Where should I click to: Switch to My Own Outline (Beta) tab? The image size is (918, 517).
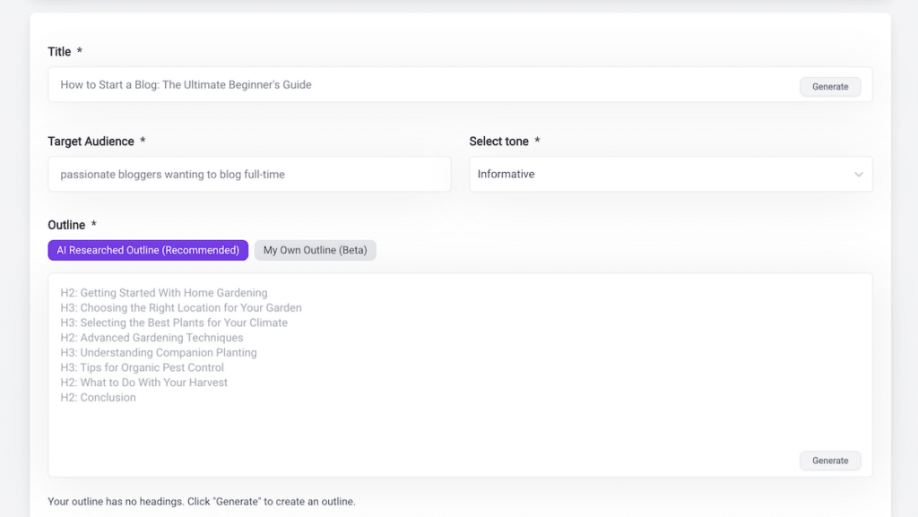(x=315, y=250)
